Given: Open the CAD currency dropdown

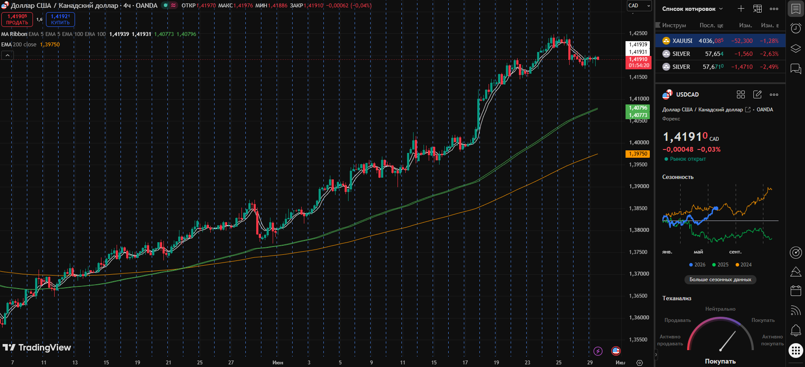Looking at the screenshot, I should 639,6.
